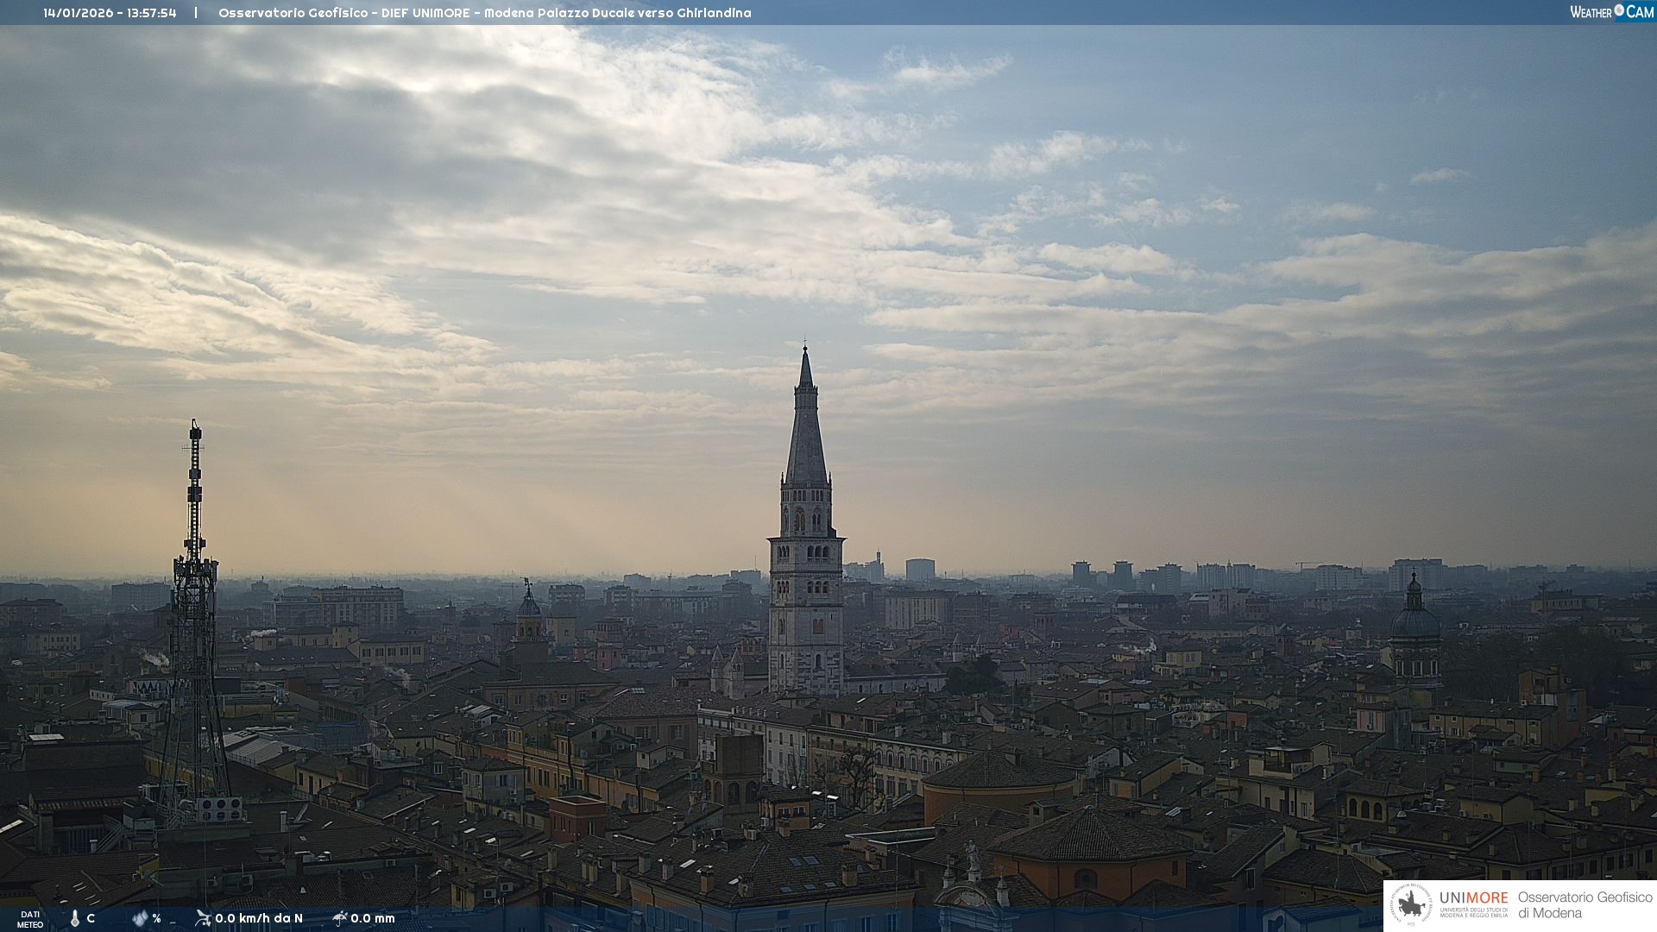This screenshot has height=932, width=1657.
Task: Click the rain umbrella icon
Action: click(339, 918)
